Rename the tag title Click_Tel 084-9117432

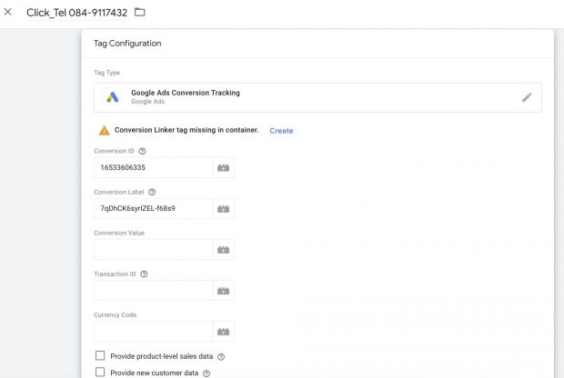(x=76, y=13)
